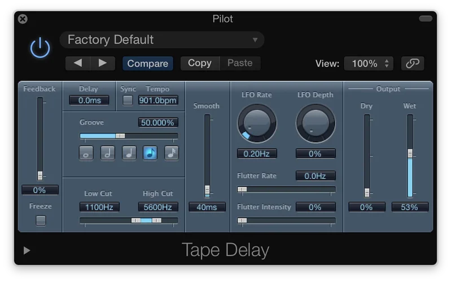Click the Low Cut 1100Hz field
451x282 pixels.
pos(99,207)
